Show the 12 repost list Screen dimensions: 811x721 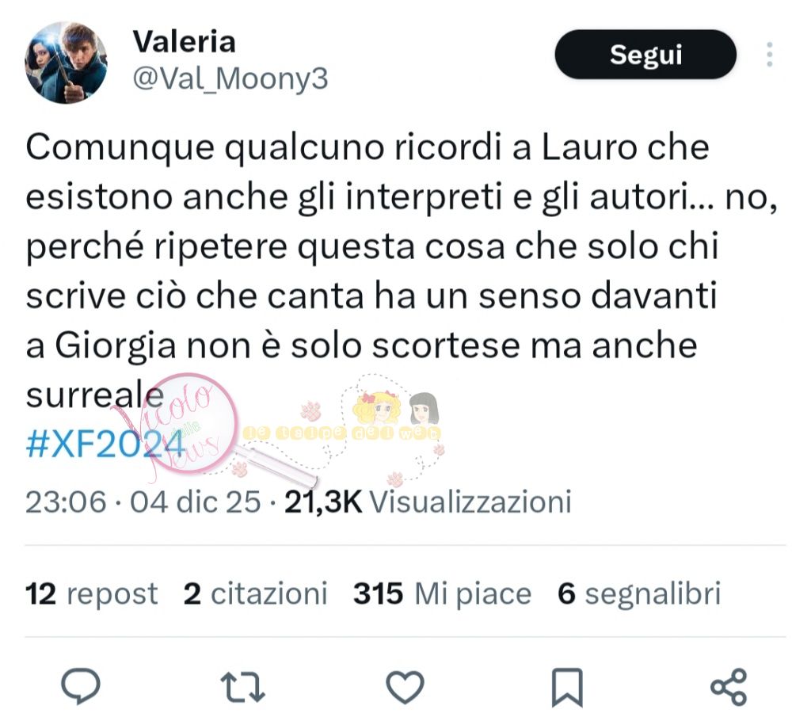pyautogui.click(x=92, y=593)
